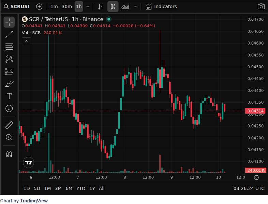
Task: Click the 0.04700 price axis label
Action: pos(255,19)
